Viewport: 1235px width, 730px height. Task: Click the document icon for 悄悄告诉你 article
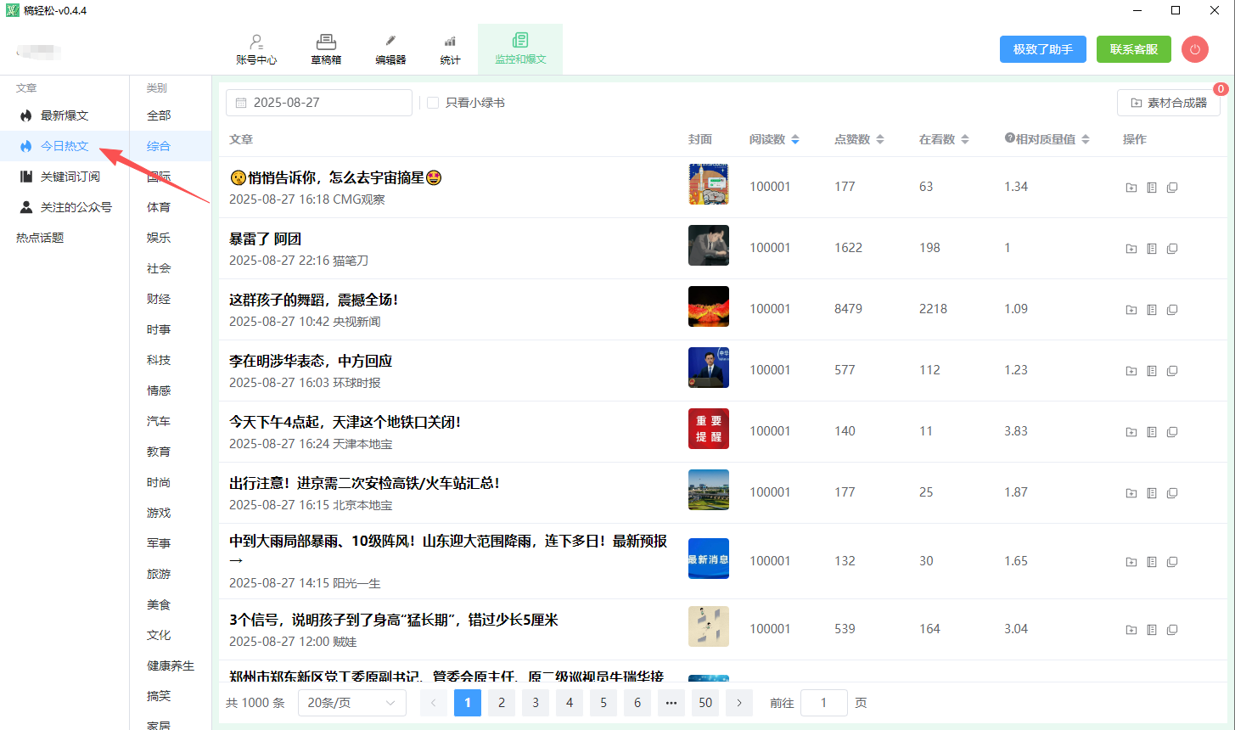[1152, 188]
